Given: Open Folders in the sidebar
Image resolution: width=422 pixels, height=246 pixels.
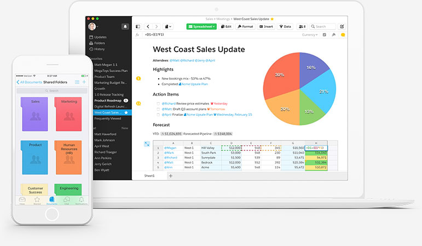Looking at the screenshot, I should 97,43.
